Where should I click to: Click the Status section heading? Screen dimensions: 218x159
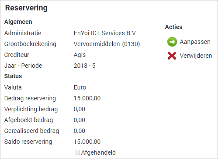13,76
